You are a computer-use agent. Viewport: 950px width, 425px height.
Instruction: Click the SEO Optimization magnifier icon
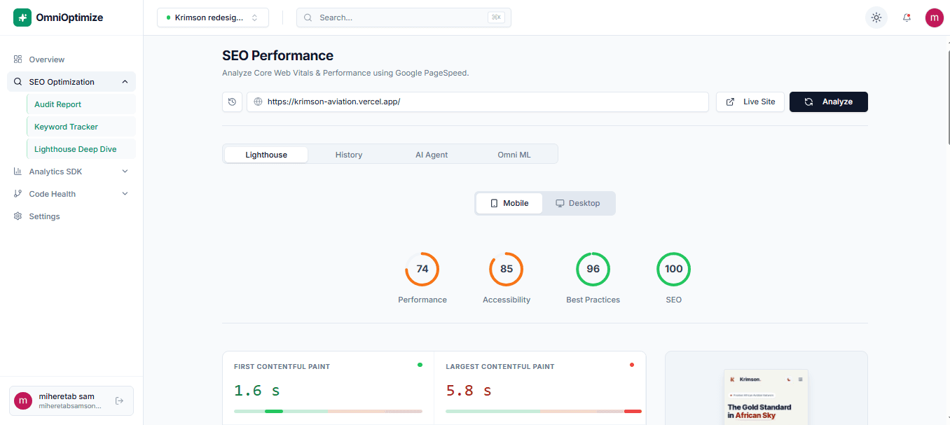pos(18,82)
